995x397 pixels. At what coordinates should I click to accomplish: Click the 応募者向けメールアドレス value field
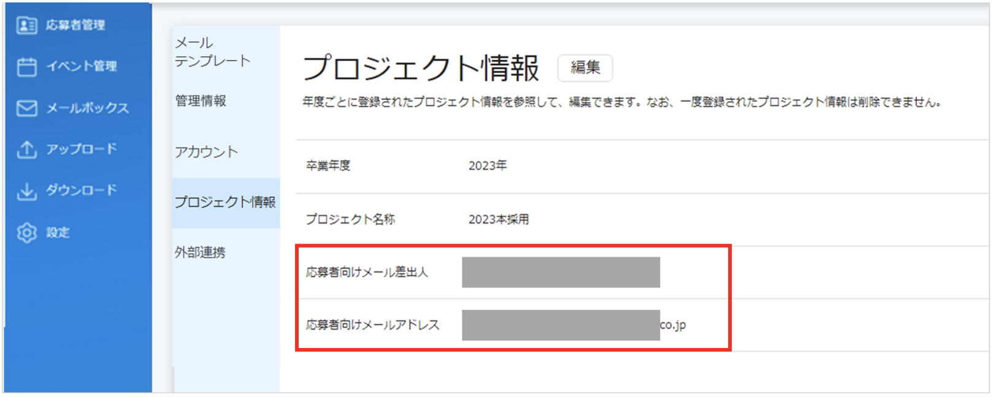(x=574, y=325)
